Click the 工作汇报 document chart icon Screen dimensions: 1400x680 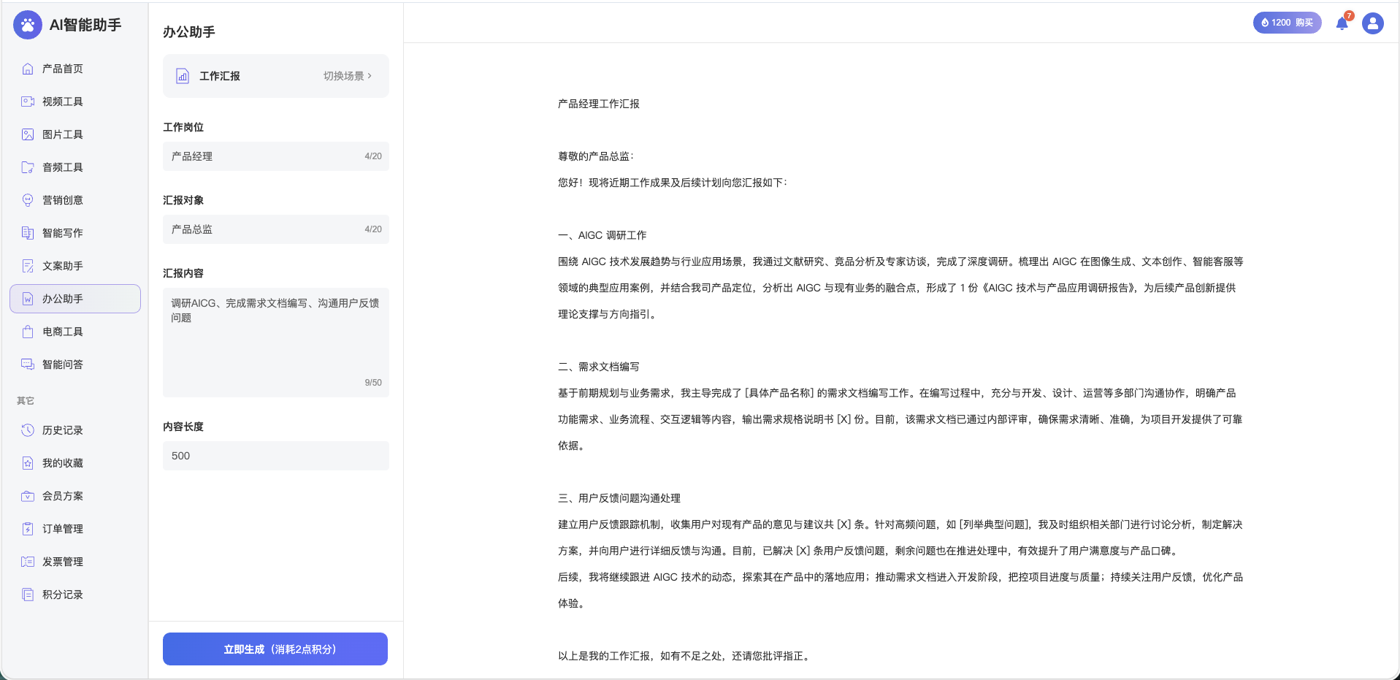tap(183, 76)
